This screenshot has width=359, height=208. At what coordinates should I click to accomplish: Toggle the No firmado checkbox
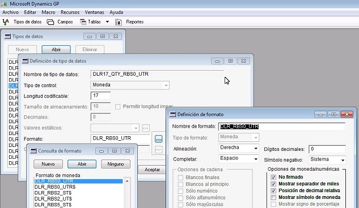(273, 177)
